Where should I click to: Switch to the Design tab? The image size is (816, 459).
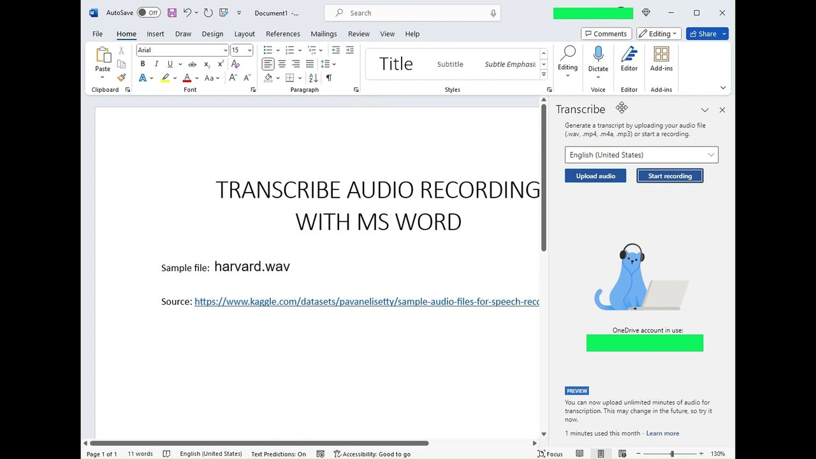[212, 34]
